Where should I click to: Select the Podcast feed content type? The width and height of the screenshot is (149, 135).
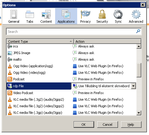pyautogui.click(x=39, y=79)
